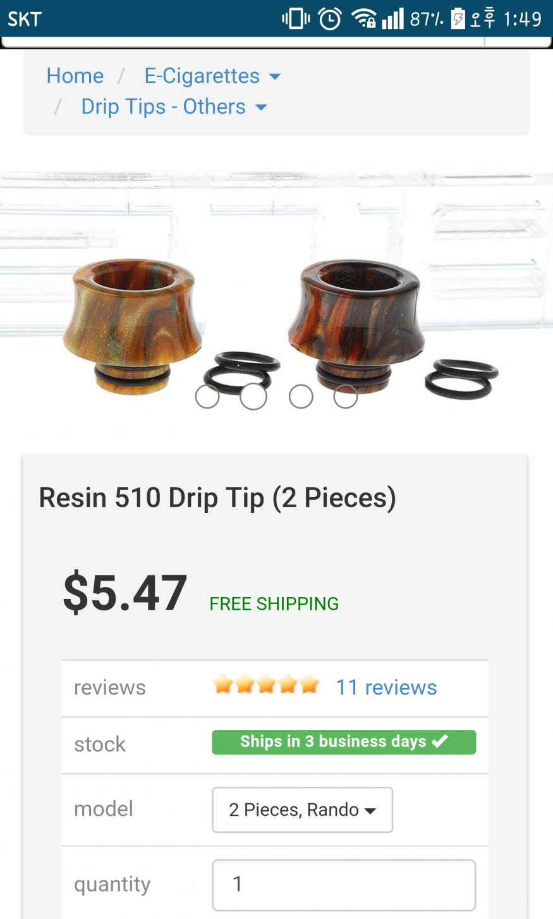Select the first image carousel dot
Image resolution: width=553 pixels, height=919 pixels.
point(207,397)
